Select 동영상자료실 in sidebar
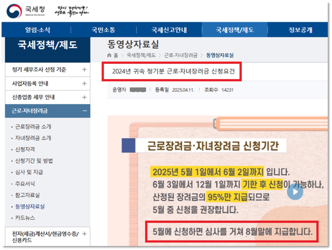This screenshot has width=332, height=250. point(30,206)
